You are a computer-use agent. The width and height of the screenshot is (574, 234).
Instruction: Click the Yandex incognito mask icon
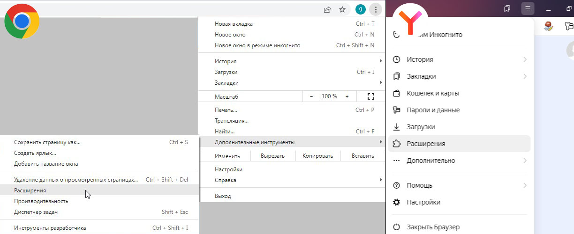396,35
